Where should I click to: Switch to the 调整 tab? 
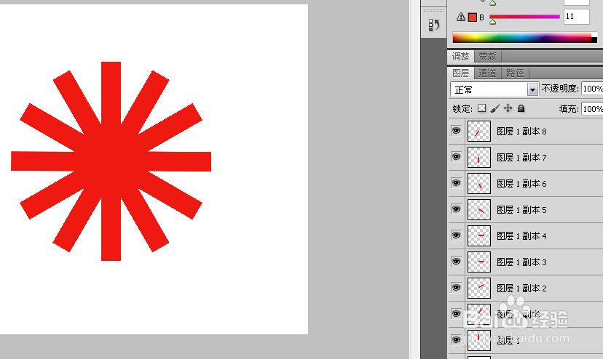[461, 57]
